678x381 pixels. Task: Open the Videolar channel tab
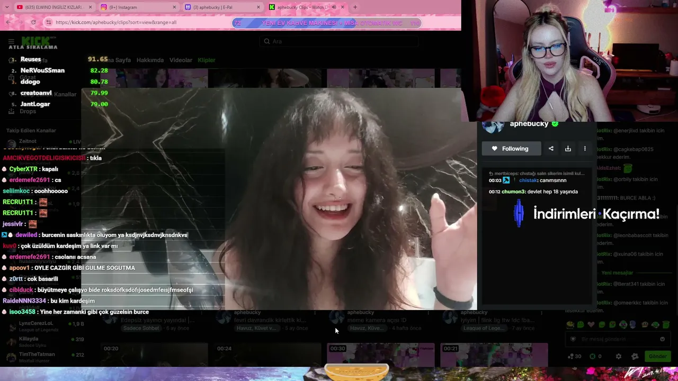click(181, 60)
